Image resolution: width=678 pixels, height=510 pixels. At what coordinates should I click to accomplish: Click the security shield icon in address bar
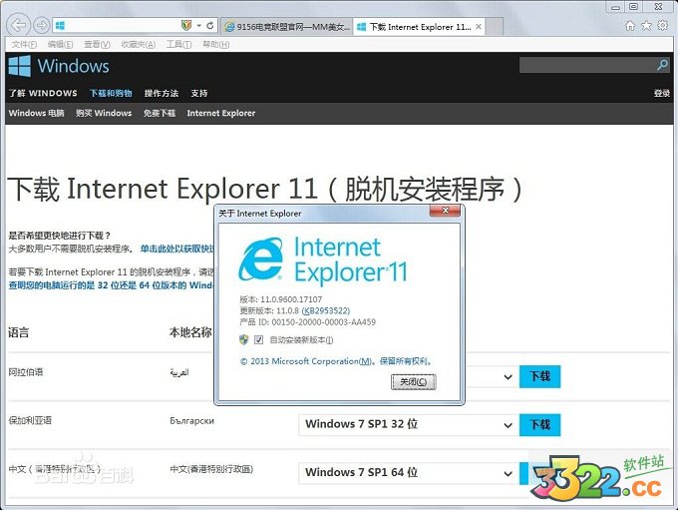click(x=185, y=26)
